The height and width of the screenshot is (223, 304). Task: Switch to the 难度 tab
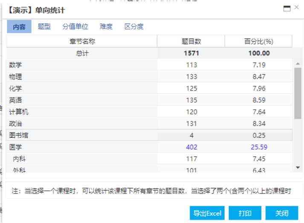[106, 26]
